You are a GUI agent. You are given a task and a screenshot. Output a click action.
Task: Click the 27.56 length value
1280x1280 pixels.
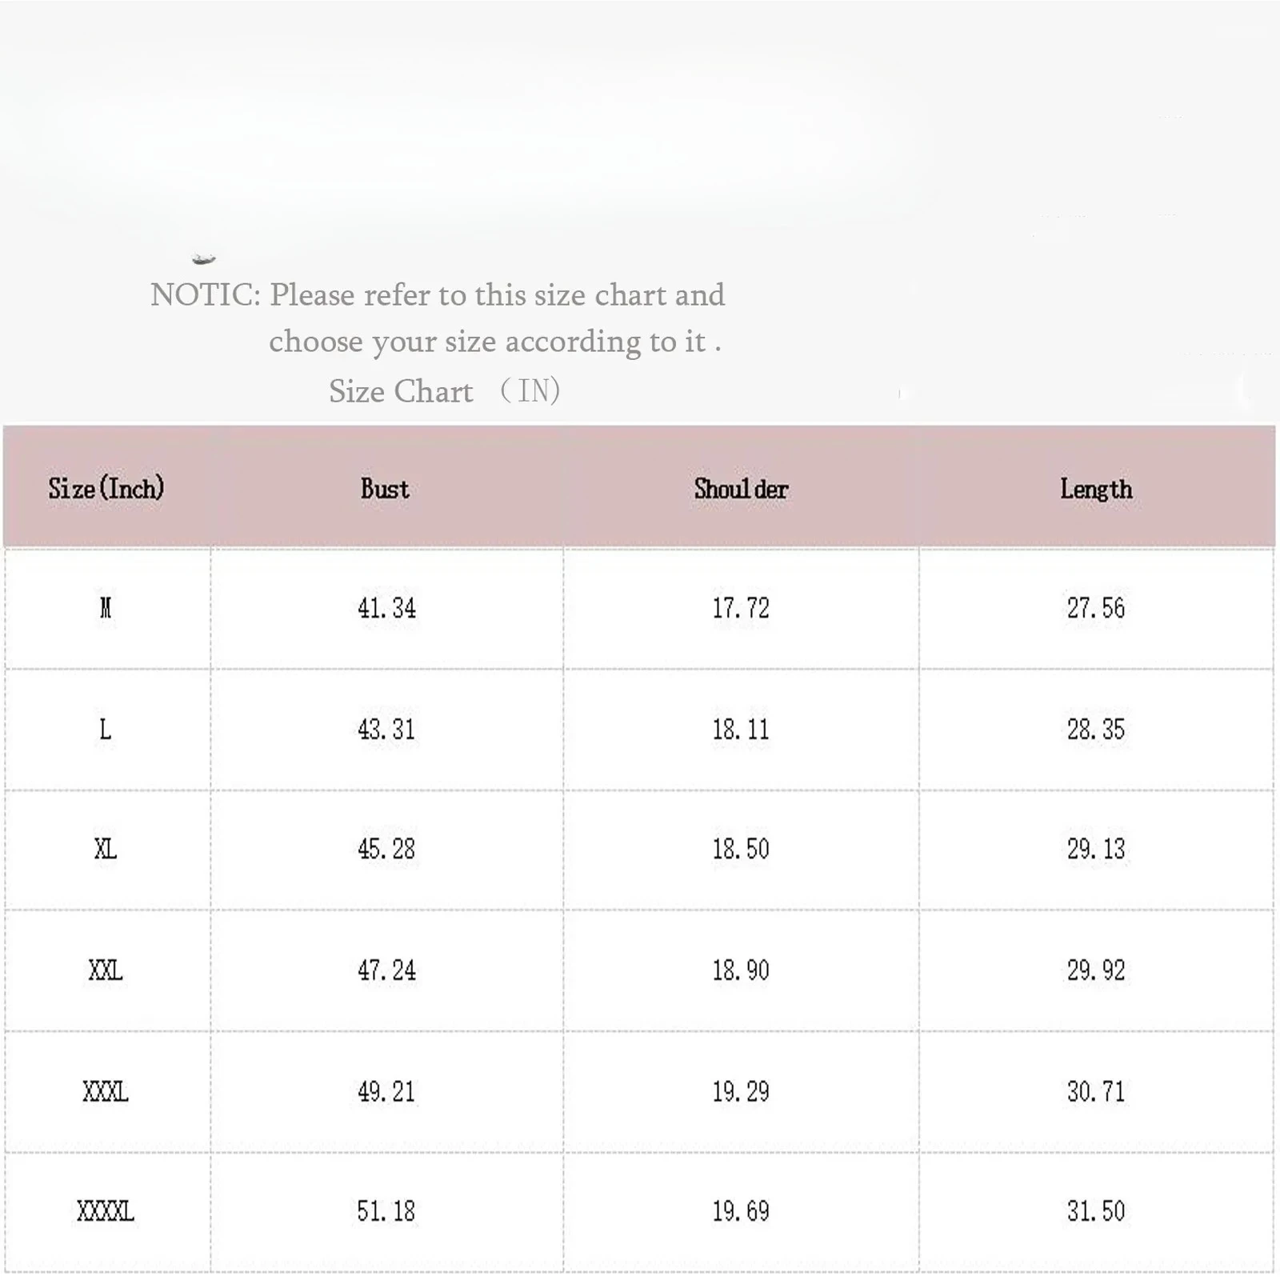pos(1096,608)
